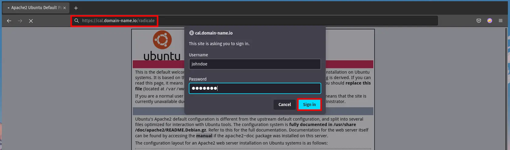Viewport: 510px width, 150px height.
Task: Close the Apache2 Ubuntu Default Page tab
Action: click(65, 8)
